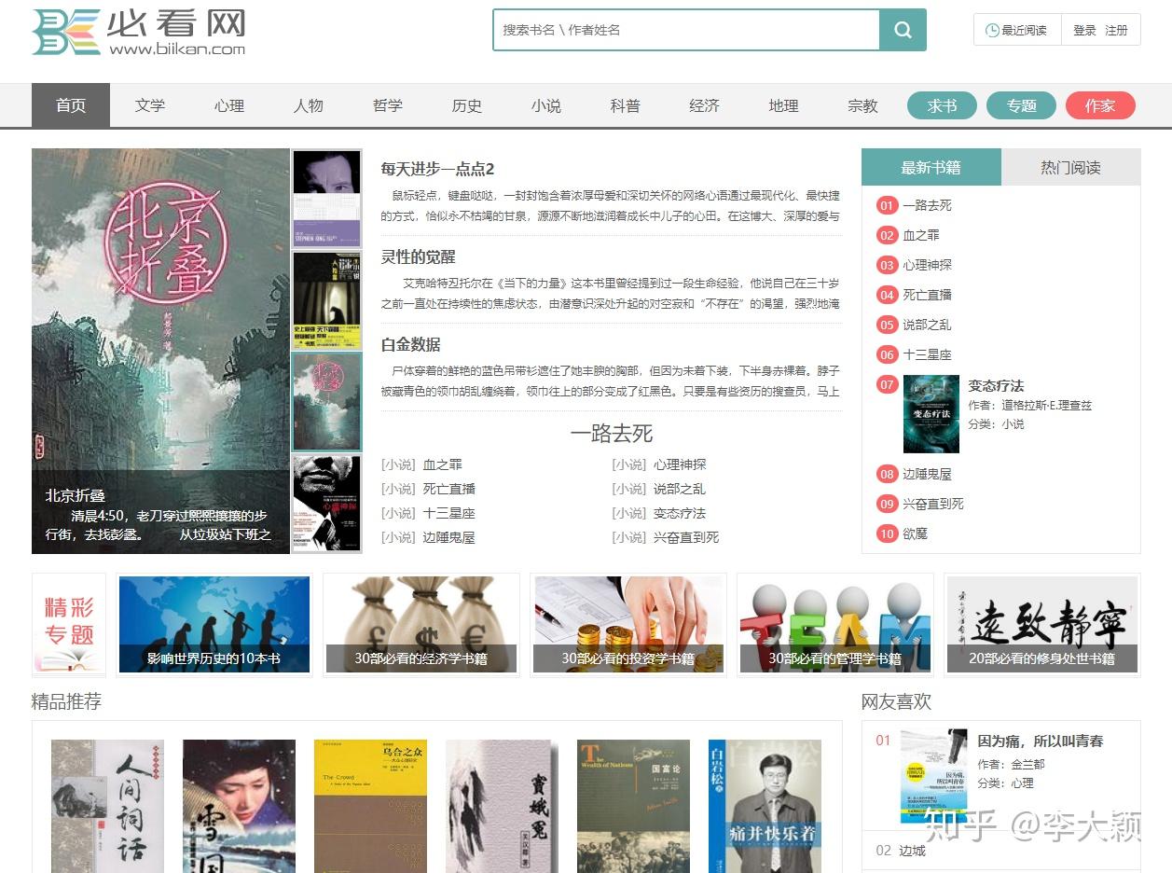Open the 历史 category

(x=466, y=105)
